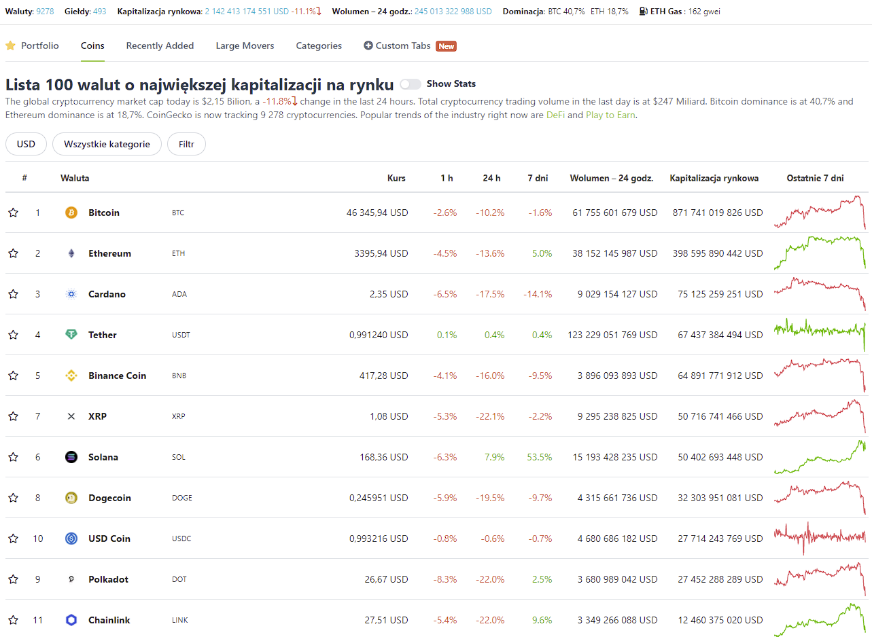Open Bitcoin's 7-day sparkline chart

[820, 213]
